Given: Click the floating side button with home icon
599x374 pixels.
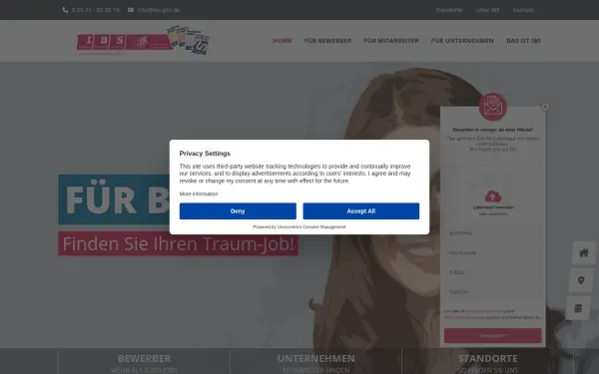Looking at the screenshot, I should click(x=583, y=252).
